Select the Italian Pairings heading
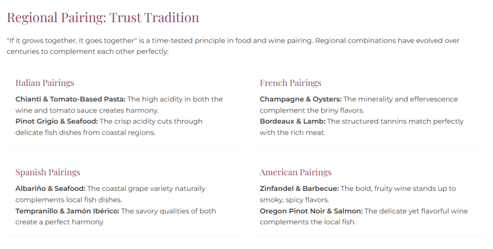The image size is (493, 249). tap(45, 83)
